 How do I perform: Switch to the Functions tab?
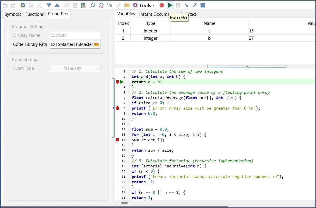(35, 14)
